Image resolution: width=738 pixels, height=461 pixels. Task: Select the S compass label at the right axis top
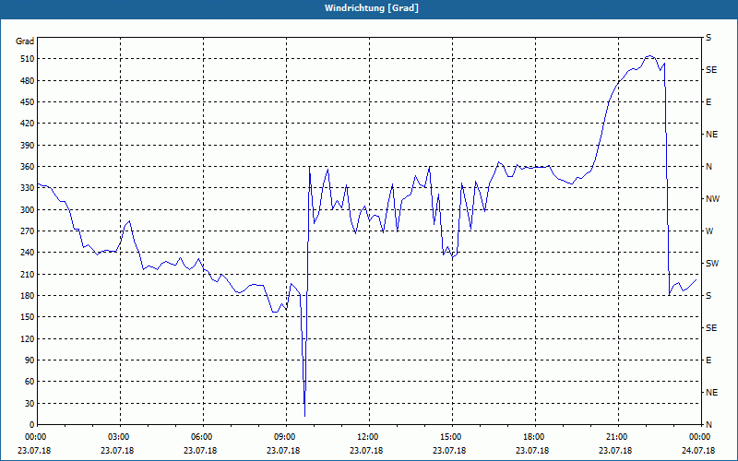coord(708,38)
